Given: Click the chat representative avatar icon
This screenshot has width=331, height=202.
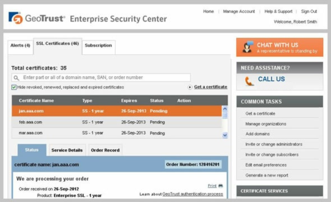Looking at the screenshot, I should pyautogui.click(x=248, y=47).
